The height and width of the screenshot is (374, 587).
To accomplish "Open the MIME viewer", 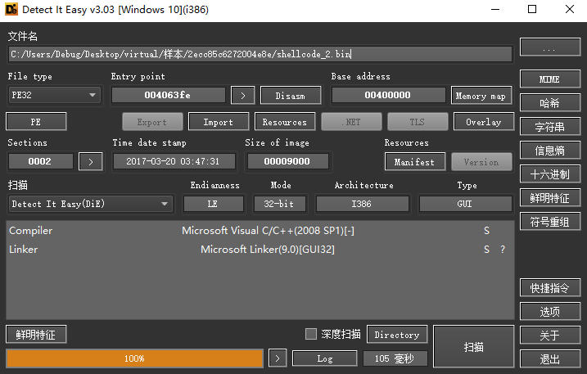I will (x=549, y=79).
